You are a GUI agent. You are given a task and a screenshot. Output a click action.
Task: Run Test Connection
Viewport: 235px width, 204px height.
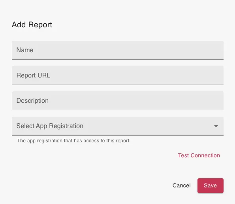point(199,155)
